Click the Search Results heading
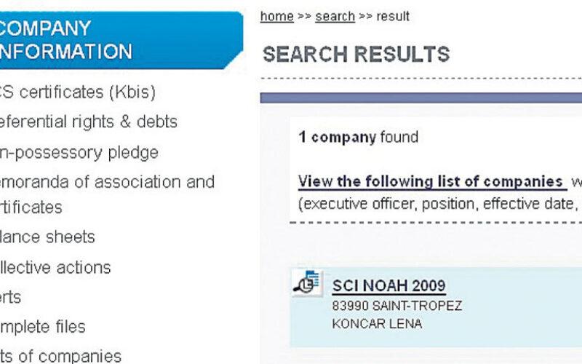Screen dimensions: 582x364 [356, 54]
